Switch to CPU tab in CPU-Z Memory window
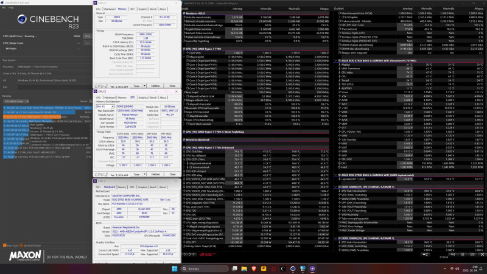Viewport: 487px width, 274px height. coord(99,9)
